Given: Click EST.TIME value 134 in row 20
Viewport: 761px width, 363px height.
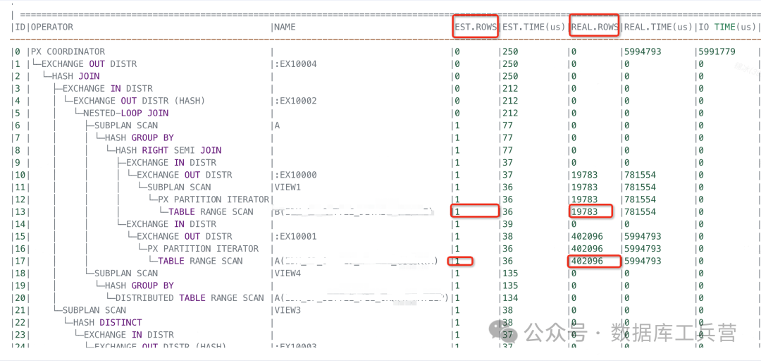Looking at the screenshot, I should pyautogui.click(x=510, y=298).
